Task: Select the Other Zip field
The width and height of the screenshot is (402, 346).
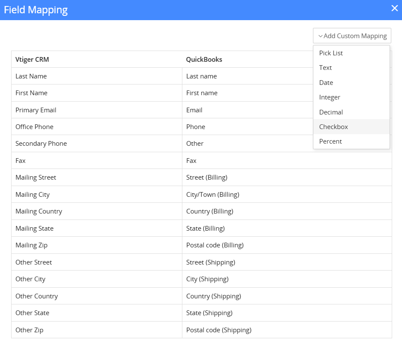Action: [x=97, y=330]
